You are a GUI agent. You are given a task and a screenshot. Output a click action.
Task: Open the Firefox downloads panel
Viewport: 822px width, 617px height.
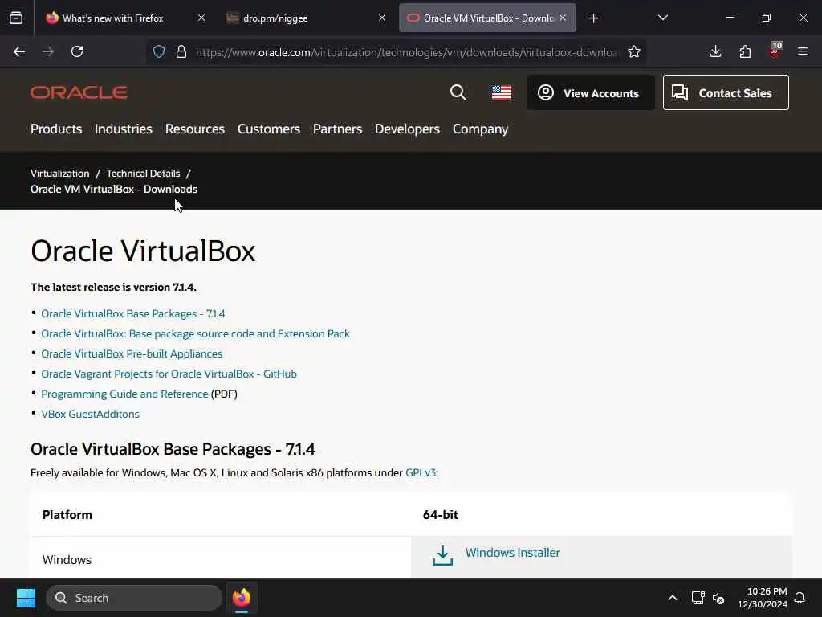715,51
